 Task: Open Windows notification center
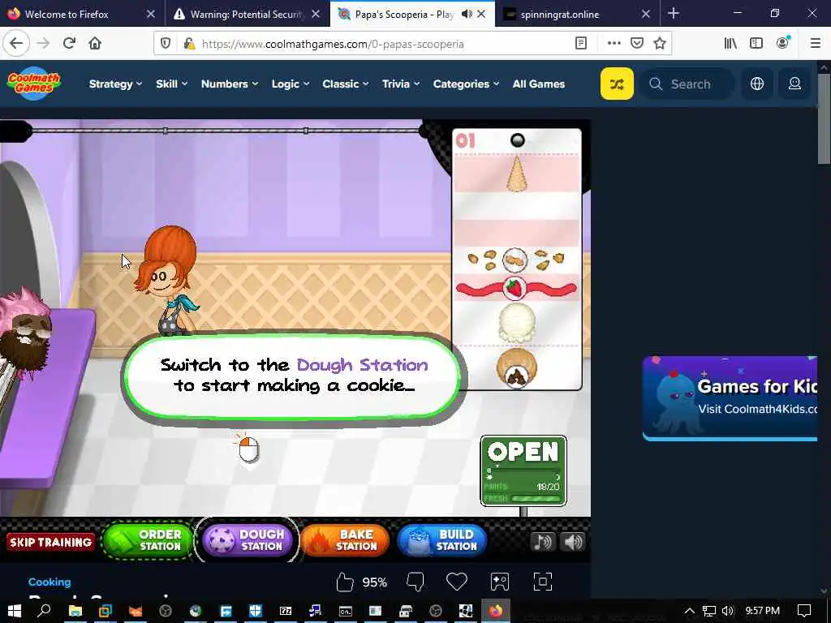804,611
